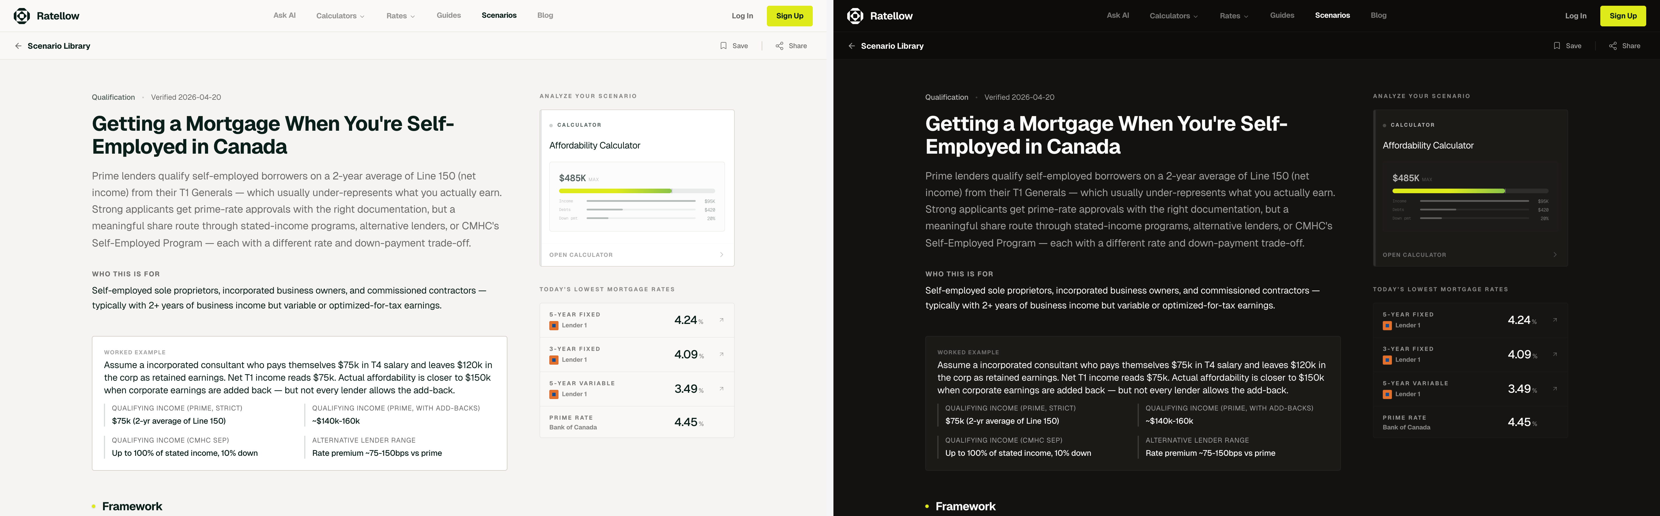Viewport: 1660px width, 516px height.
Task: Click 3.49% rate value on dark page
Action: 1522,389
